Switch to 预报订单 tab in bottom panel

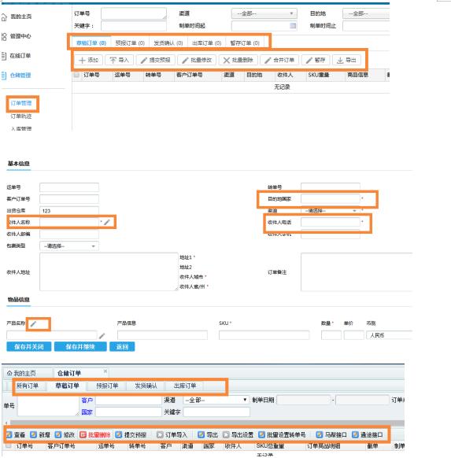[x=107, y=386]
